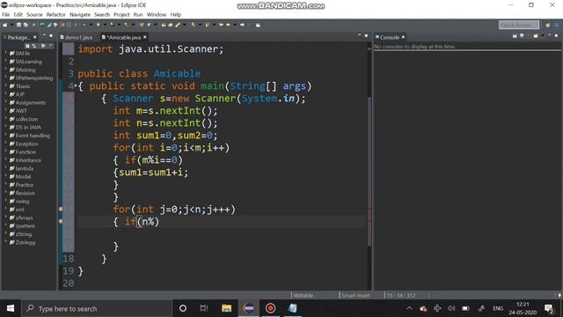
Task: Switch to demo1.java editor tab
Action: pos(77,37)
